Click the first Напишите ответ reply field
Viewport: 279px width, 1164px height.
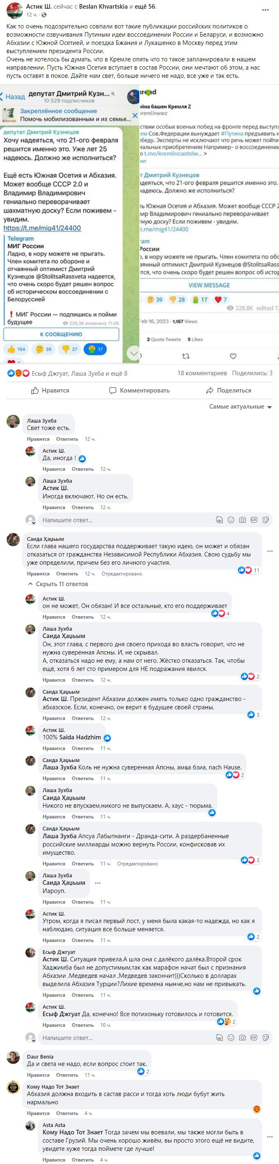tap(126, 520)
